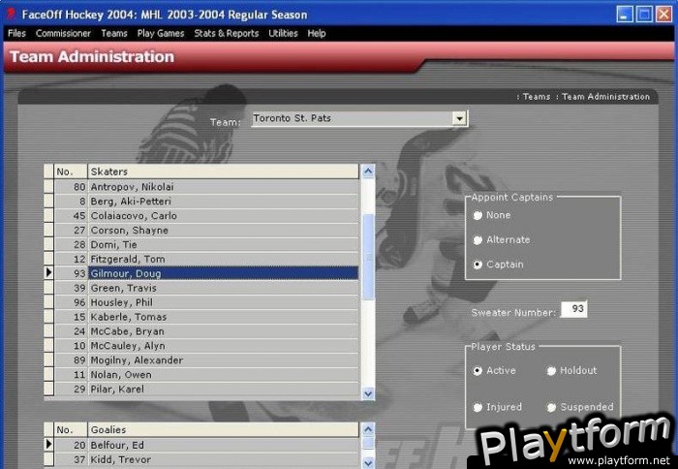Open the Help menu
Viewport: 678px width, 469px height.
316,33
